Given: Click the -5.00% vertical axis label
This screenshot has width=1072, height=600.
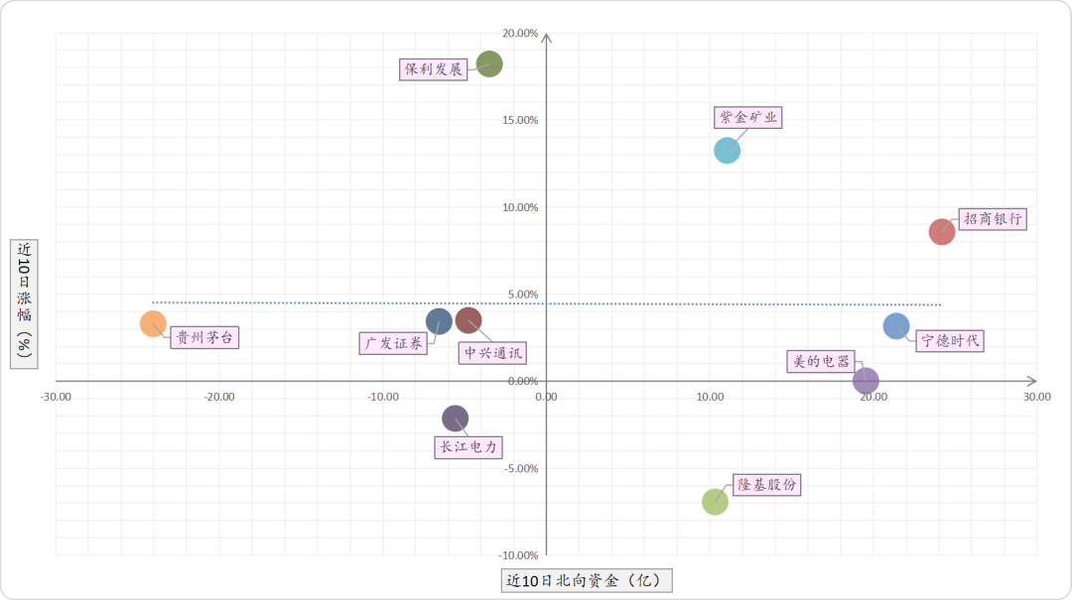Looking at the screenshot, I should coord(522,468).
